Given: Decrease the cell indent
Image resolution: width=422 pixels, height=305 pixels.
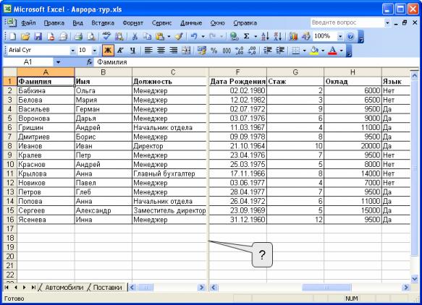Looking at the screenshot, I should [268, 51].
